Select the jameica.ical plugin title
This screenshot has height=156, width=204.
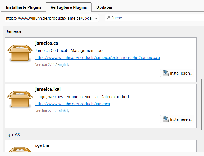48,89
